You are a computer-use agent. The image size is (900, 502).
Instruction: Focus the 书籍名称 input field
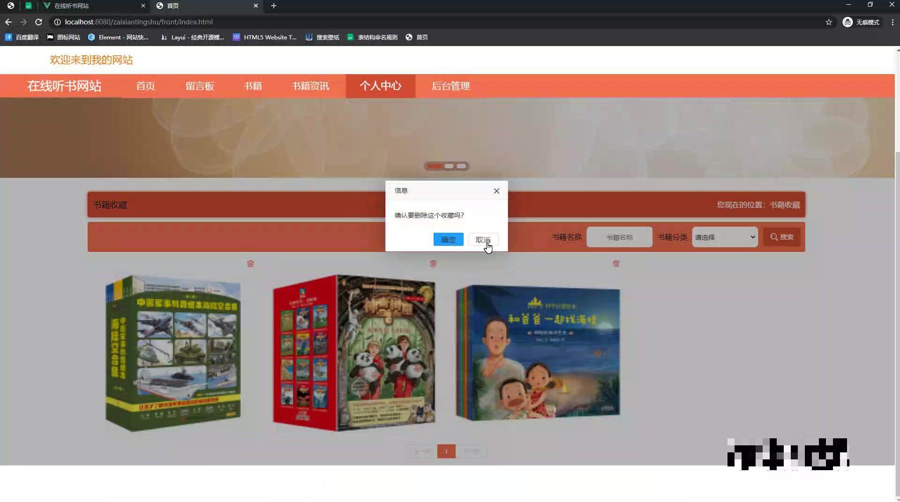tap(619, 237)
